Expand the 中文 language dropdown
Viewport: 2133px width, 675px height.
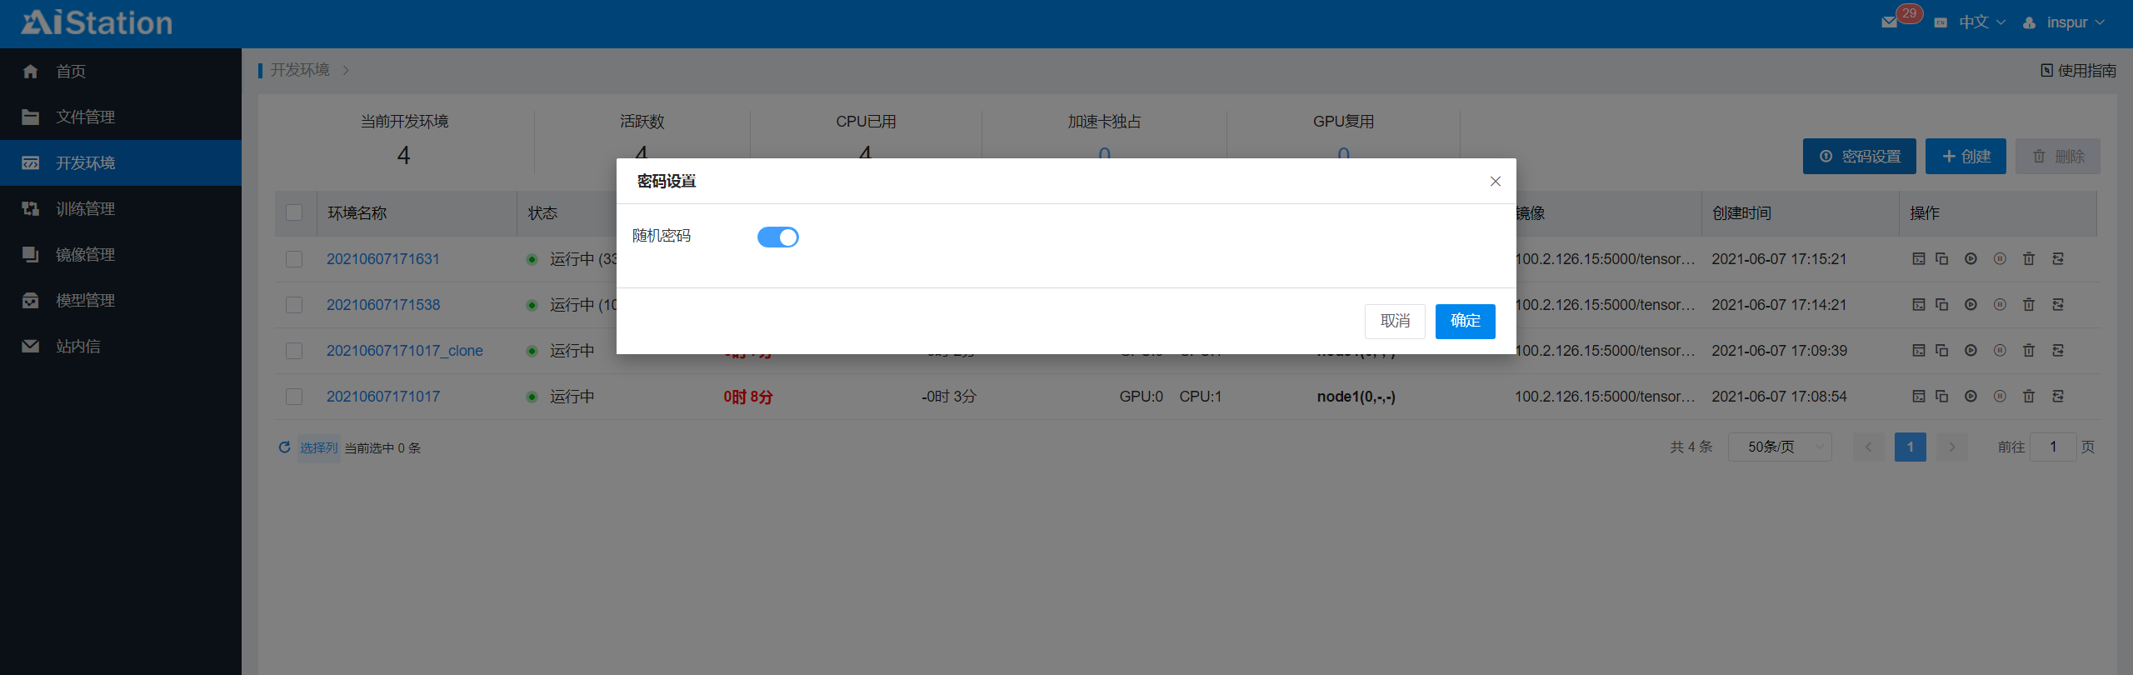pos(1981,22)
